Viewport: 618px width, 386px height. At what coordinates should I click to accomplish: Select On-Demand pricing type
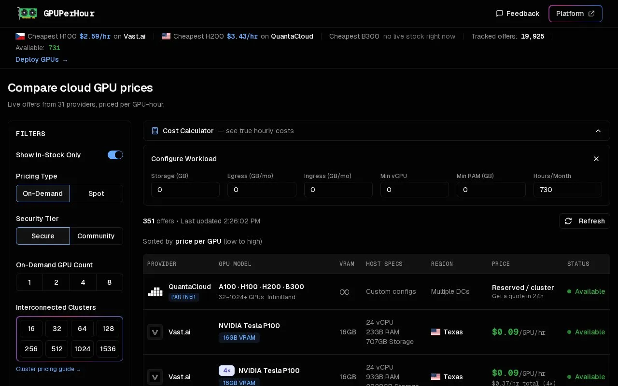[43, 193]
